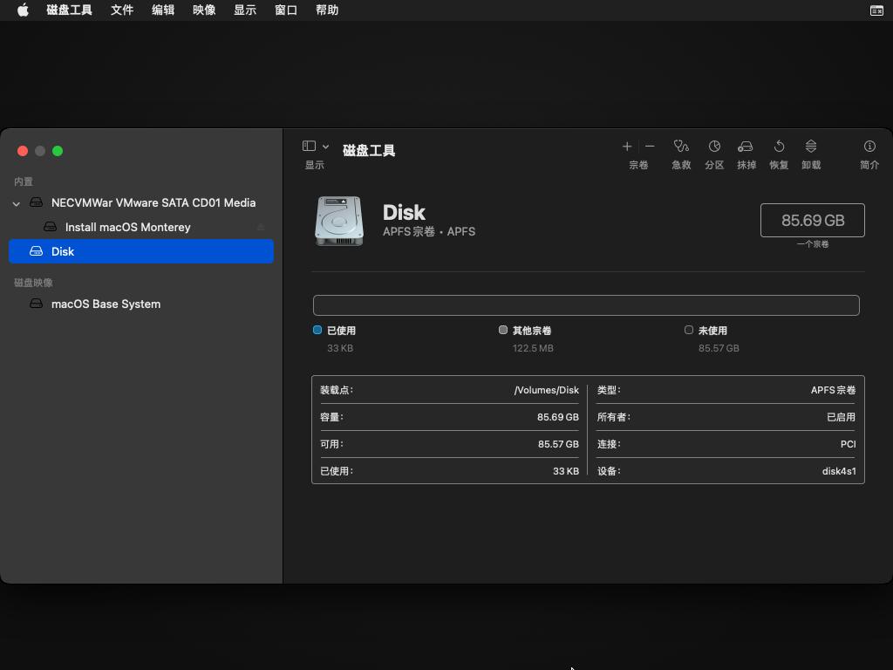
Task: Open the 显示 view dropdown chevron
Action: click(x=327, y=145)
